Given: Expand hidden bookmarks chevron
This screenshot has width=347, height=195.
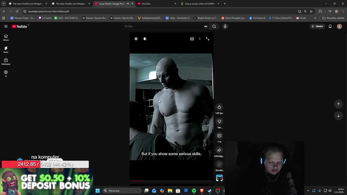Looking at the screenshot, I should [x=315, y=18].
